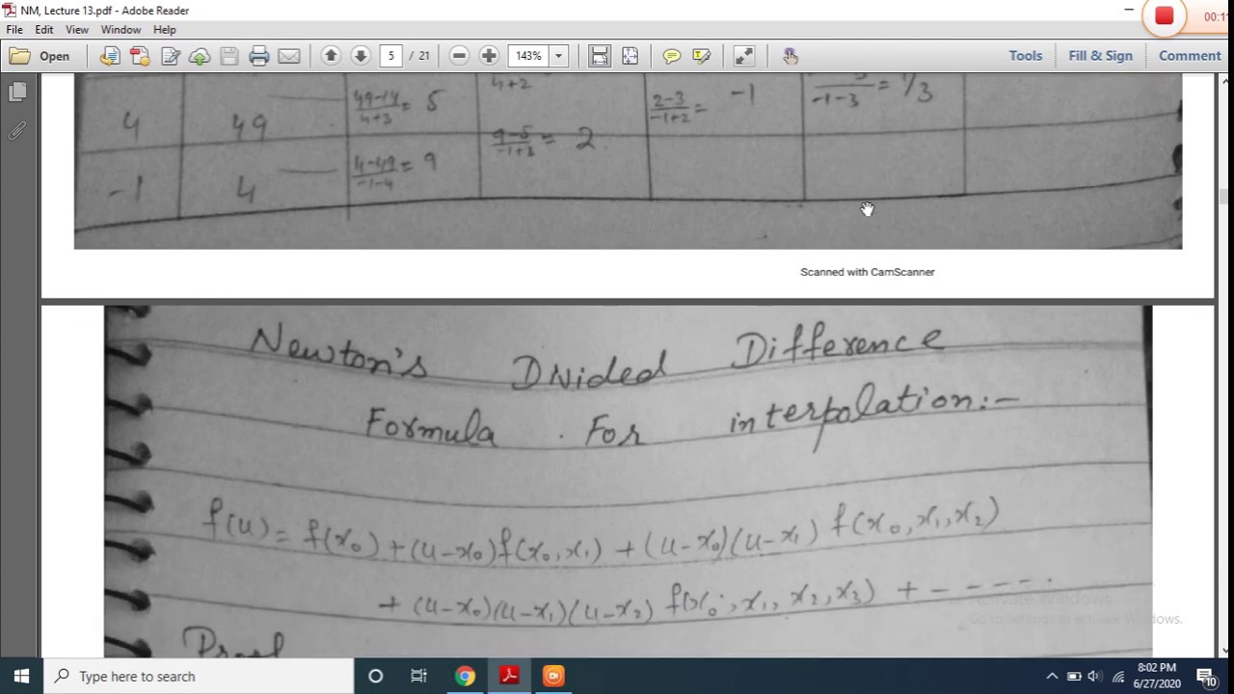Switch to Google Chrome on taskbar
The width and height of the screenshot is (1234, 694).
click(465, 677)
